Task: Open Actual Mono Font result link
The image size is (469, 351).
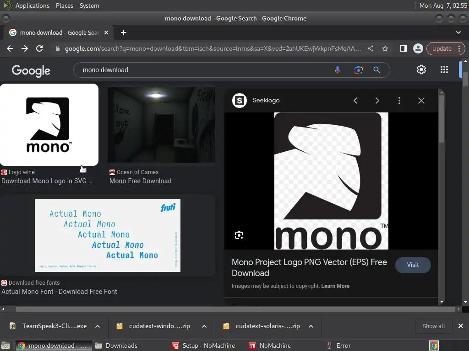Action: (x=59, y=292)
